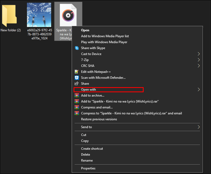Click the Notepad++ icon next to Edit

click(77, 72)
